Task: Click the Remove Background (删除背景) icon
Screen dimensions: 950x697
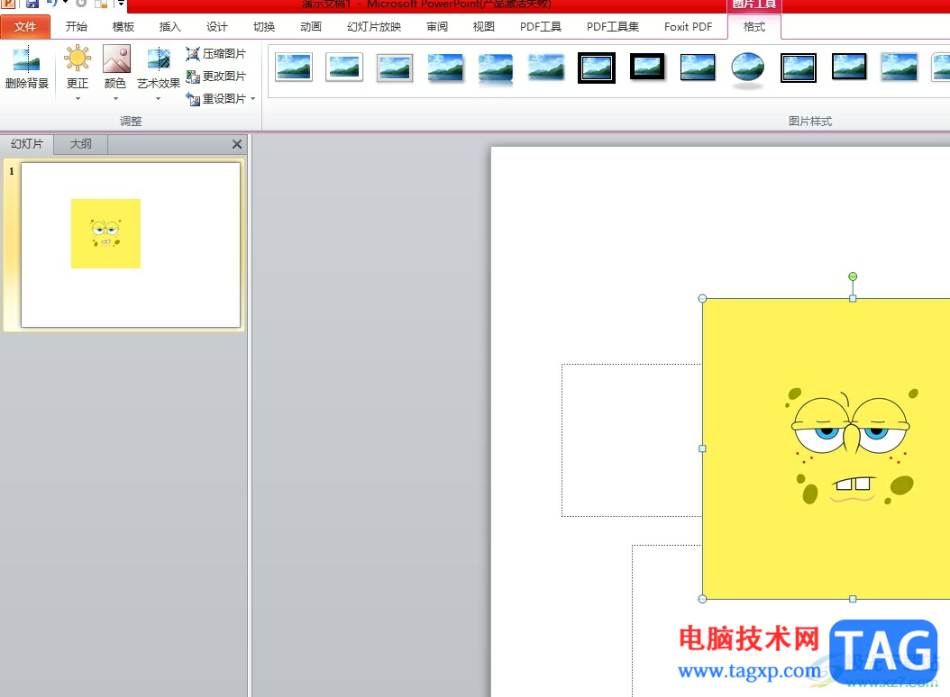Action: coord(26,59)
